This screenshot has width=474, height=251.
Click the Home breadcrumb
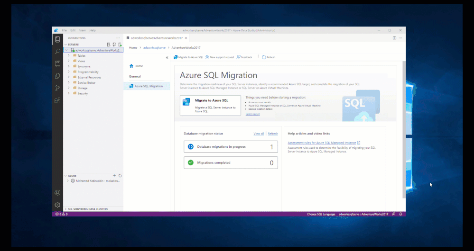click(133, 48)
